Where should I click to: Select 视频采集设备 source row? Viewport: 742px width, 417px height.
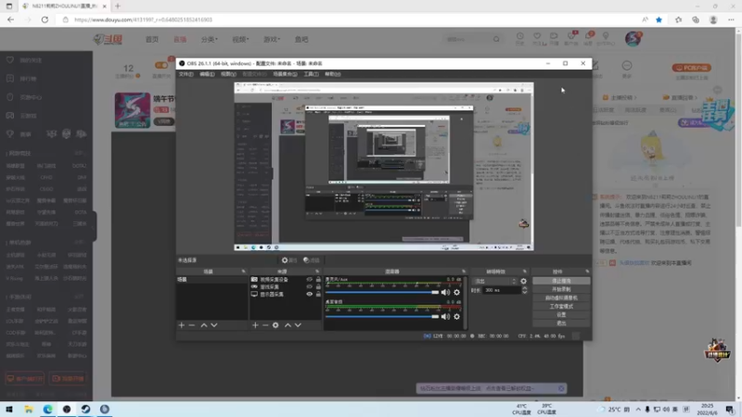pos(286,280)
